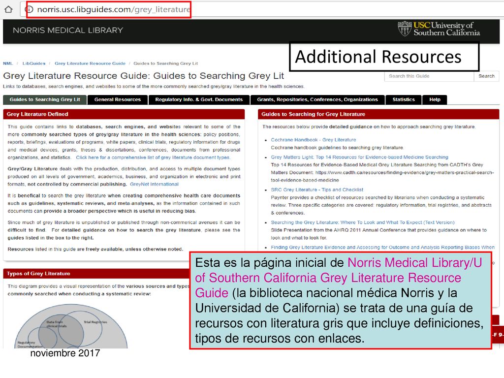Open the USC University of Southern California logo
Image resolution: width=504 pixels, height=378 pixels.
(439, 29)
